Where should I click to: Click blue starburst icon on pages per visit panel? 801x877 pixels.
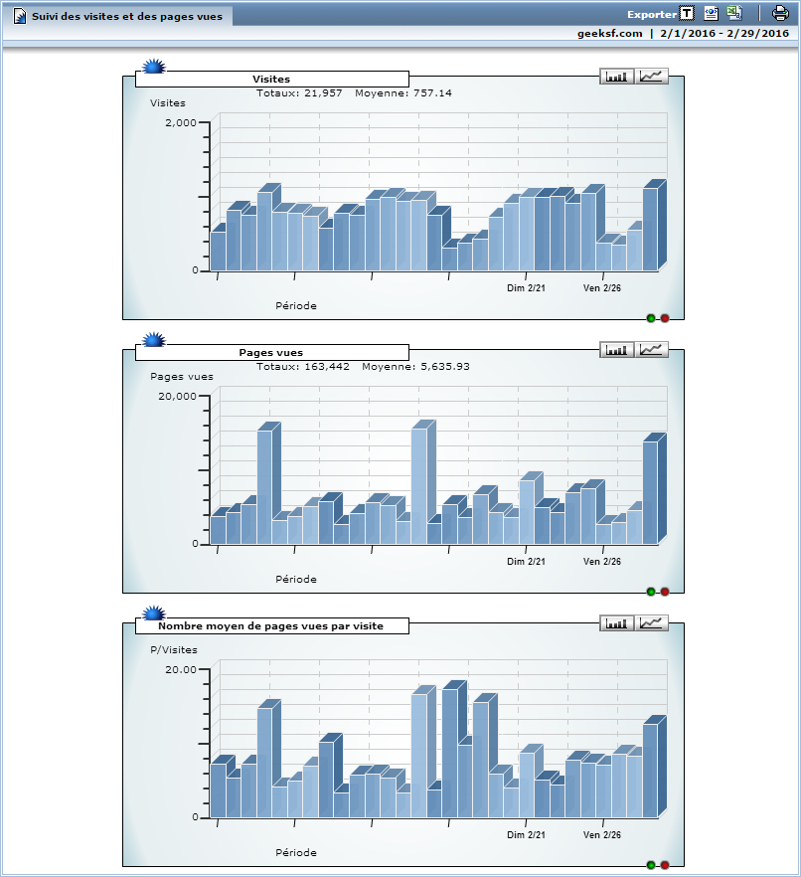point(154,613)
